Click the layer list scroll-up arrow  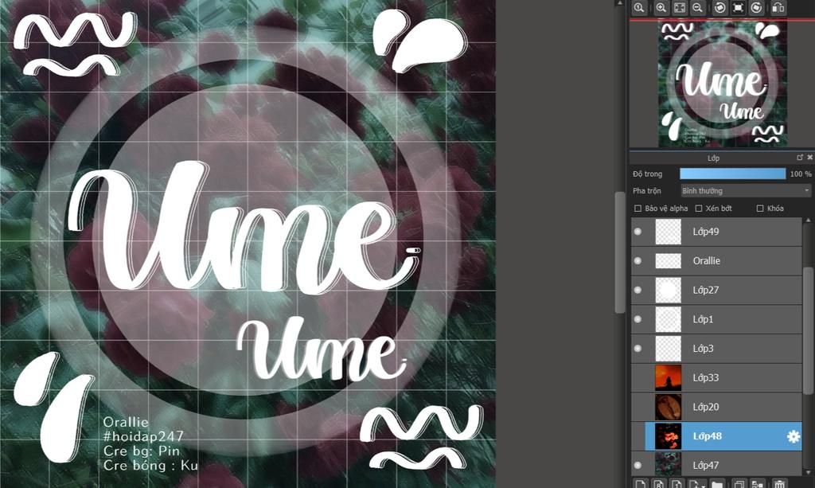809,221
